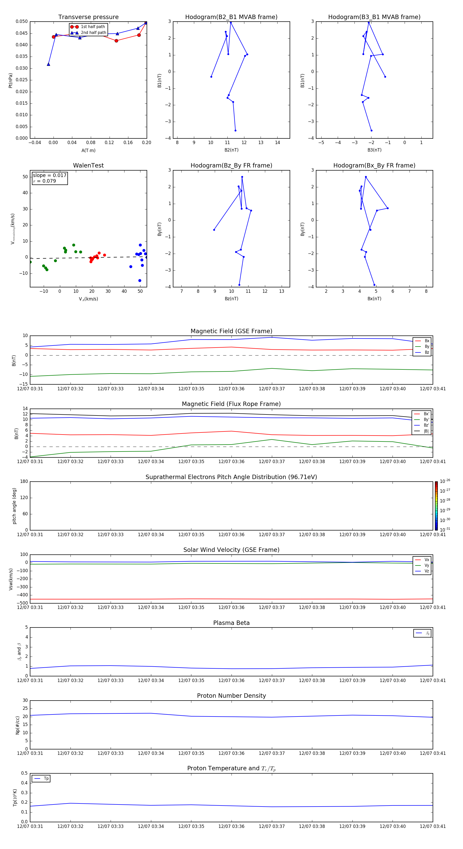Click the red Vx line in Solar Wind plot
This screenshot has width=463, height=849.
pos(231,599)
